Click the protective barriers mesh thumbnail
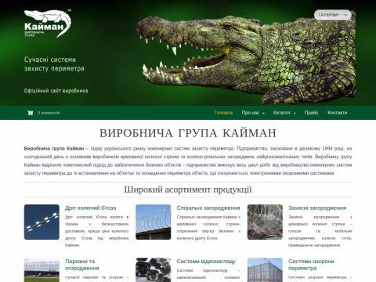Image resolution: width=376 pixels, height=282 pixels. coord(265,222)
